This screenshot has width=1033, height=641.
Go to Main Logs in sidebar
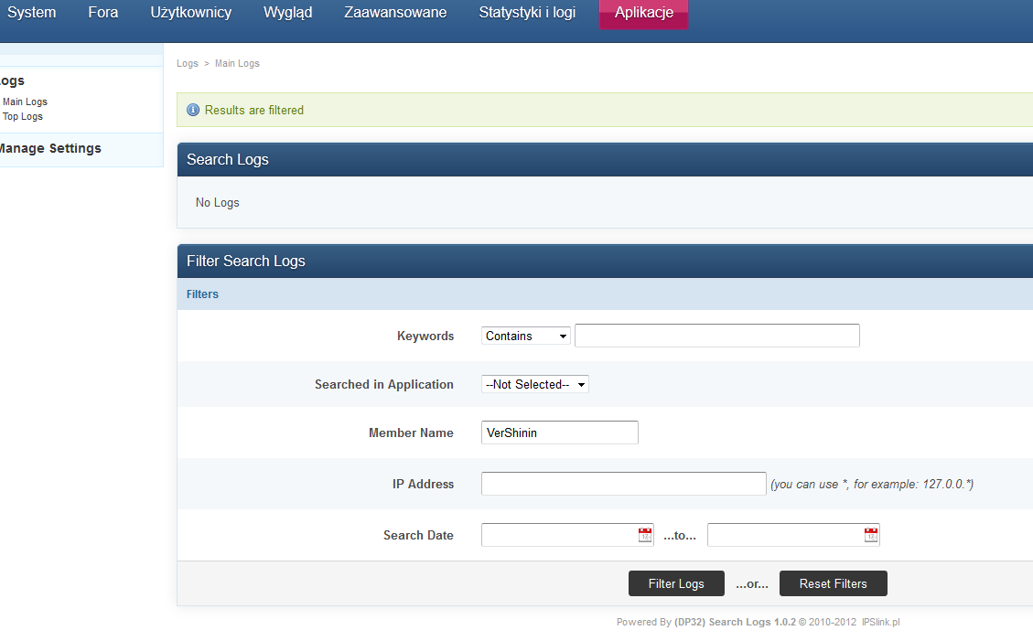(x=25, y=101)
